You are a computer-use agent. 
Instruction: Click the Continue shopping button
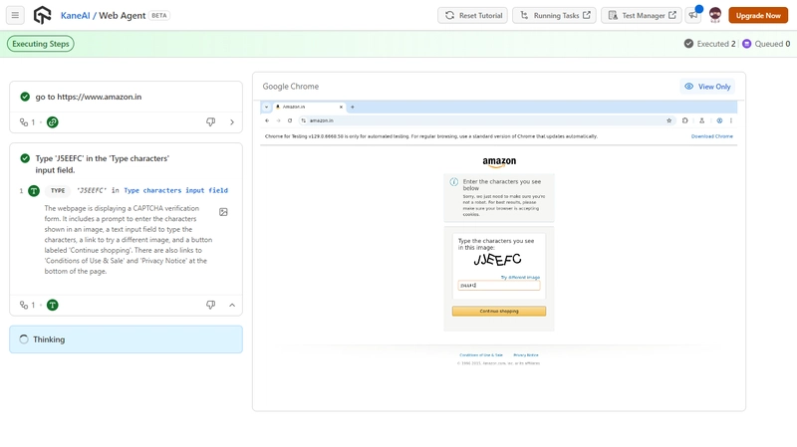499,311
